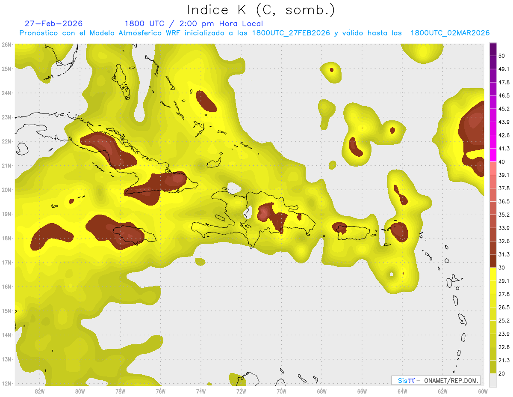
Task: Click the color scale value "46.5"
Action: click(504, 96)
